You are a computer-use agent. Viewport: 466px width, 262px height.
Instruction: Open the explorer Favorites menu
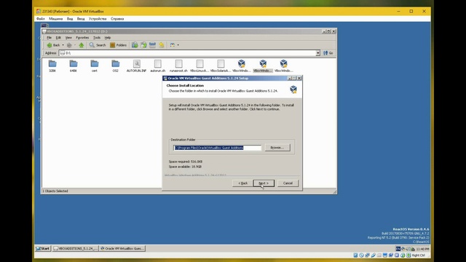coord(82,38)
